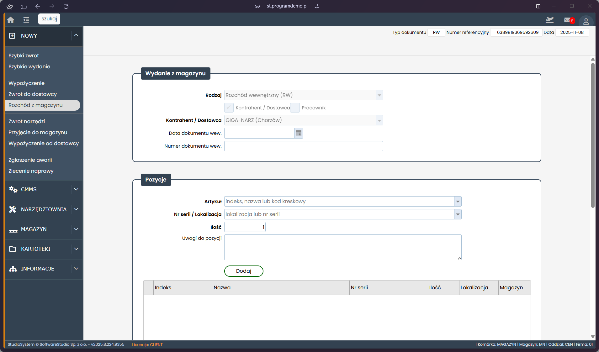Expand the Kontrahent / Dostawca dropdown
The height and width of the screenshot is (352, 599).
[379, 120]
